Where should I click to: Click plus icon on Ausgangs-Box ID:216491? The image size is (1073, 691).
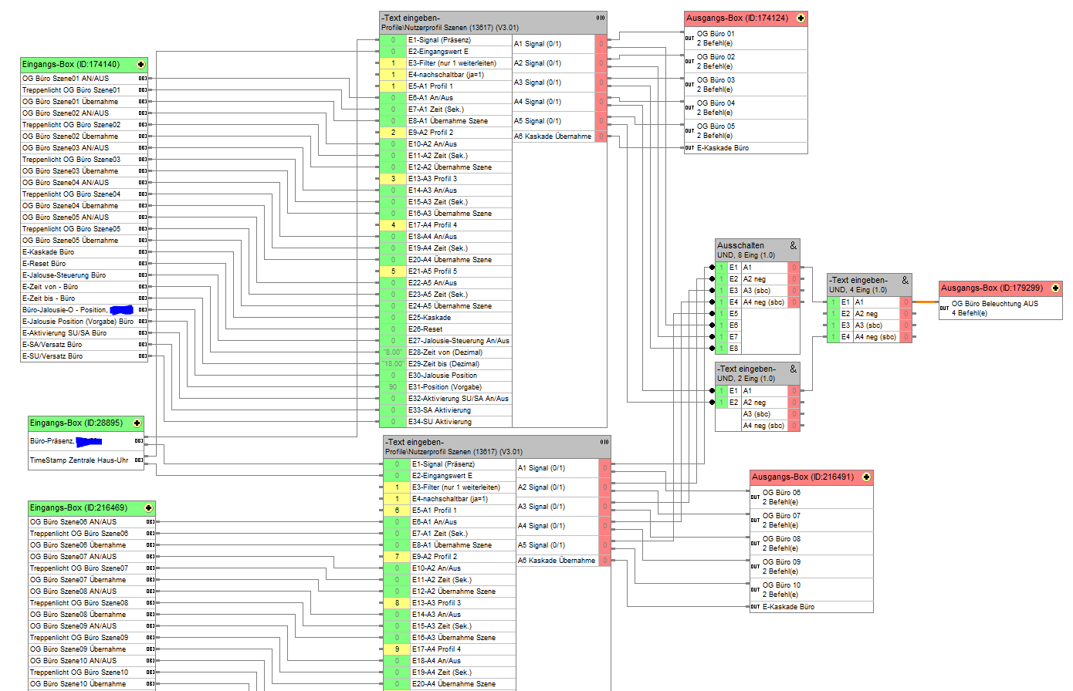(866, 477)
